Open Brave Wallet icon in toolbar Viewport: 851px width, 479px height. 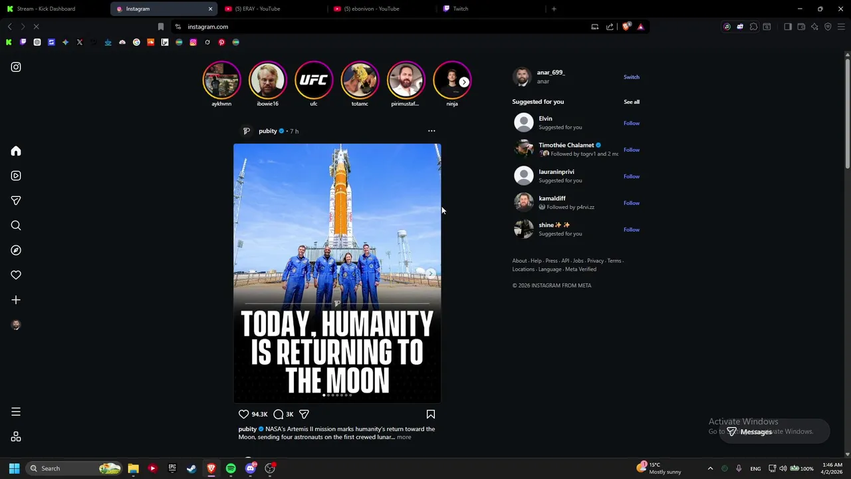801,27
